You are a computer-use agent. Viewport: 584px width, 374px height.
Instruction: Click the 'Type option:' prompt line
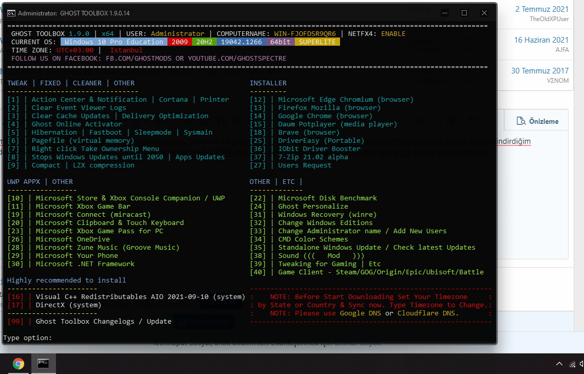(28, 338)
